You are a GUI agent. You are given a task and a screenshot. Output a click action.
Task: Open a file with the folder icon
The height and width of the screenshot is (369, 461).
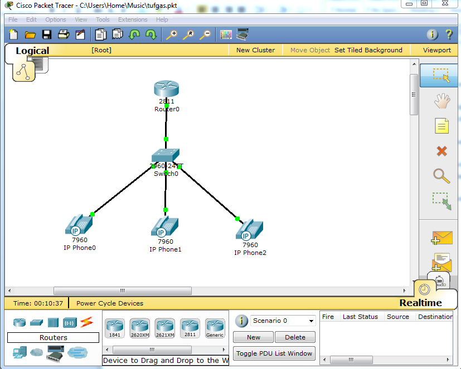(30, 35)
